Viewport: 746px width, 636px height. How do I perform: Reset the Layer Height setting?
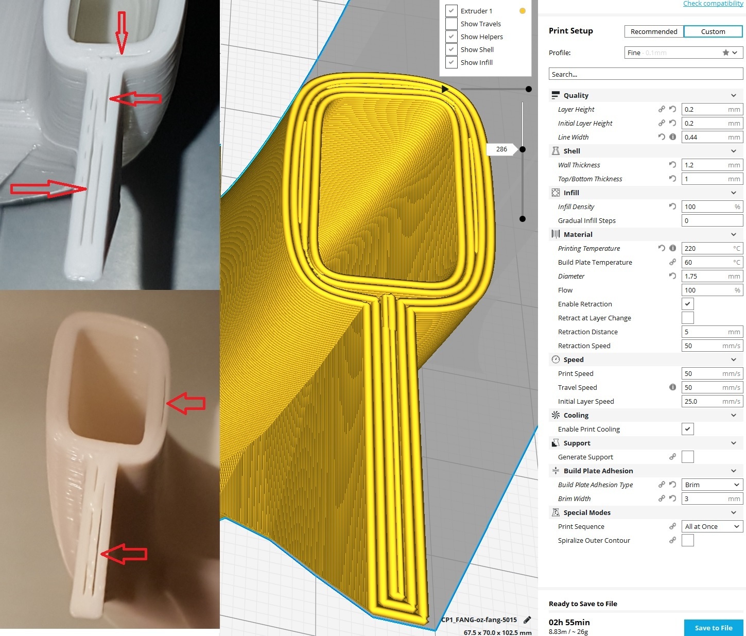tap(672, 109)
